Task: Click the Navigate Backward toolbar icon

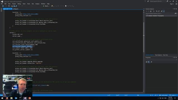Action: click(3, 6)
